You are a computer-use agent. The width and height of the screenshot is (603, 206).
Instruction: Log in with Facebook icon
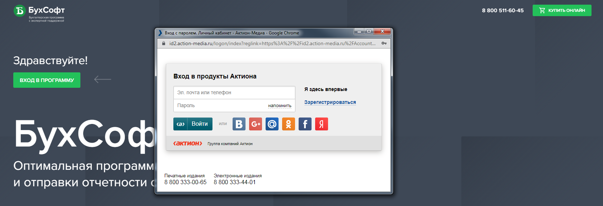[x=305, y=124]
